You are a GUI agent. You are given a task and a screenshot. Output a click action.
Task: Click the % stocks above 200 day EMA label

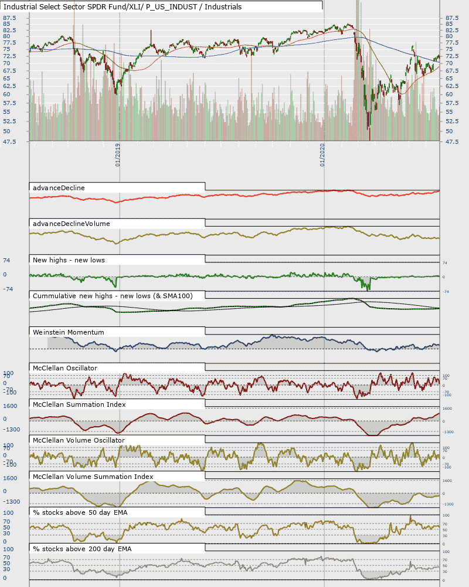tap(82, 549)
